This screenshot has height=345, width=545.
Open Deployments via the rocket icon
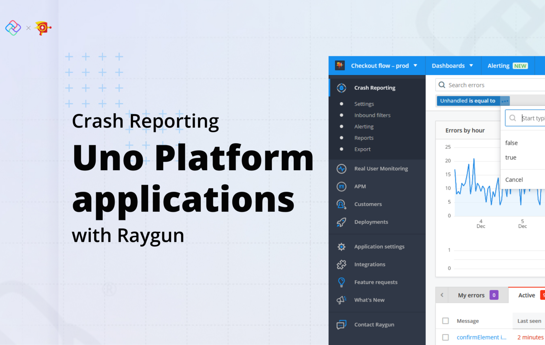pos(341,222)
